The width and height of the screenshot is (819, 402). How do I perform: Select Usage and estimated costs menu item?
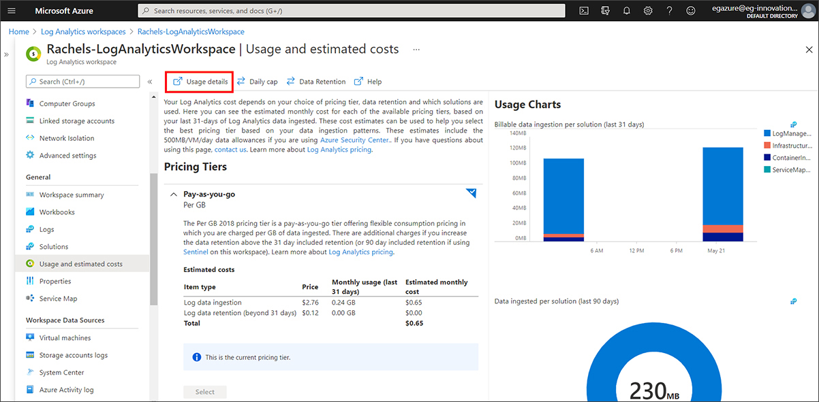pos(81,264)
